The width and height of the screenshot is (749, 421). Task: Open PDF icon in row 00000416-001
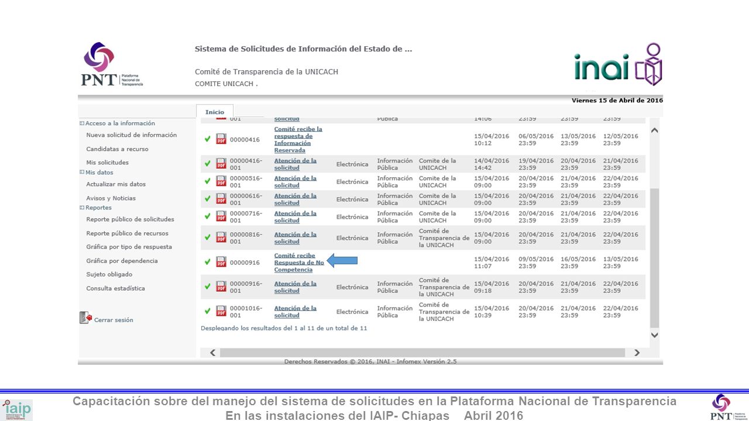coord(221,164)
